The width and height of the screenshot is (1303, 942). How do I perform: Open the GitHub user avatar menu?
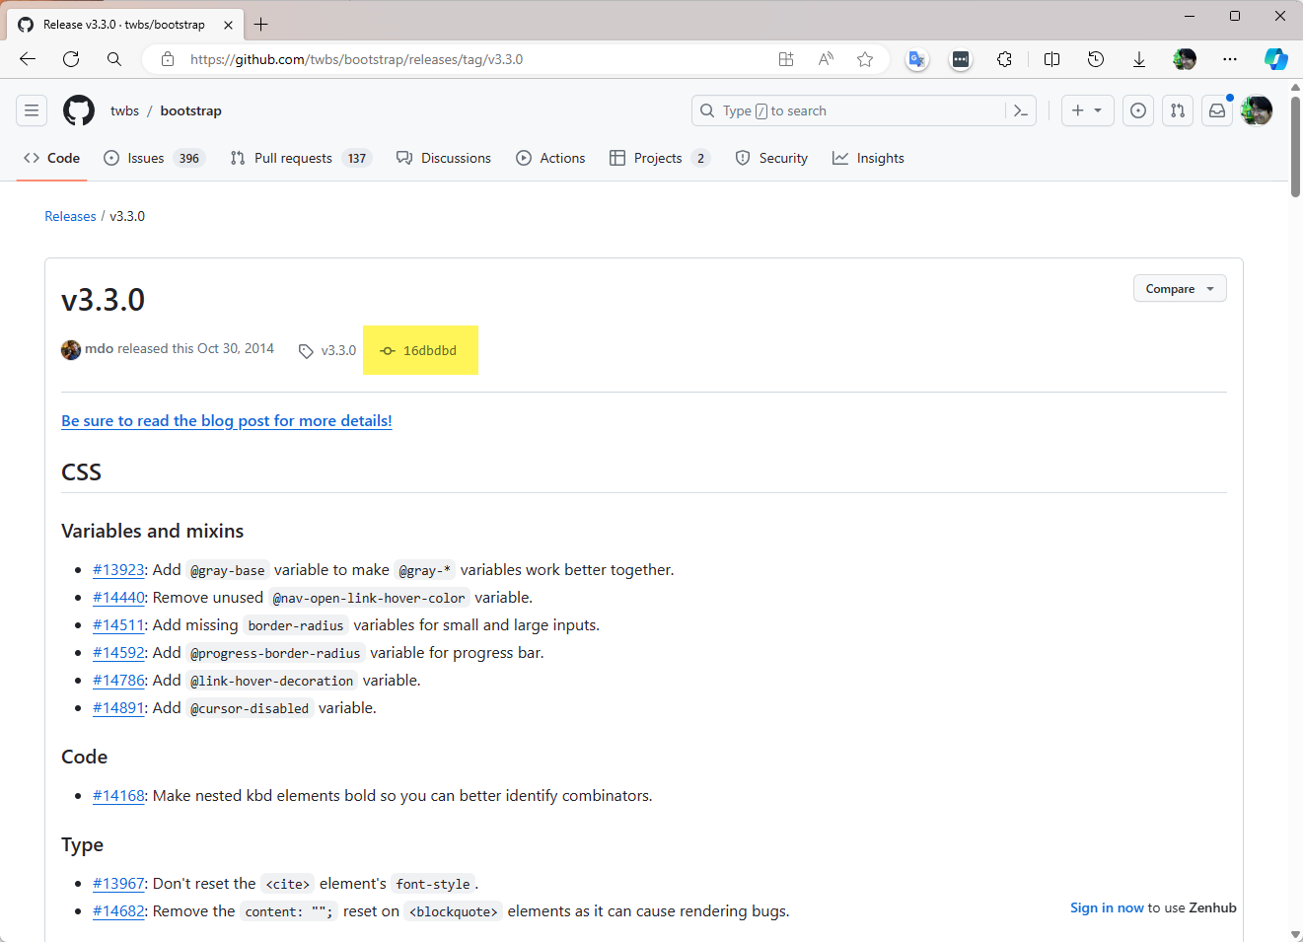click(x=1257, y=110)
